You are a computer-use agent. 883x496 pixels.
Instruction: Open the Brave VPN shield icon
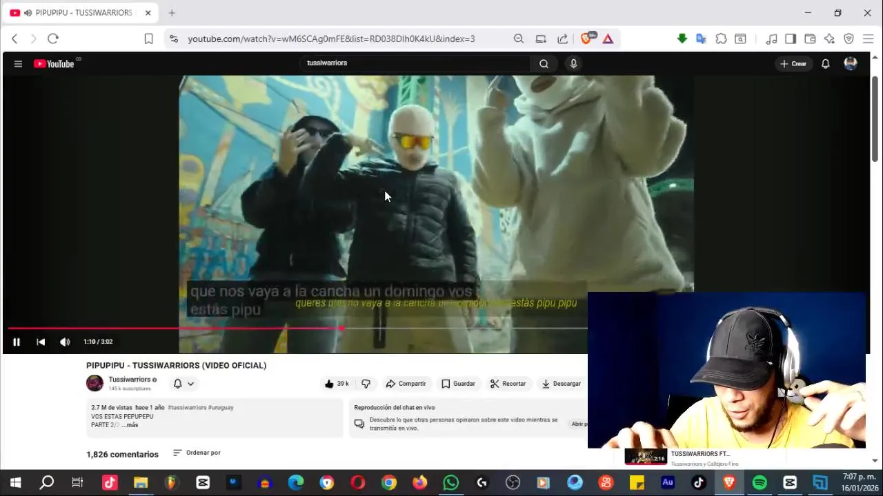click(849, 39)
